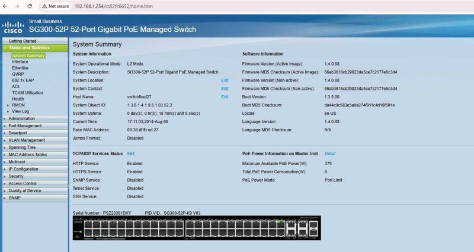The image size is (474, 252).
Task: Open PoE Power Information Detail link
Action: coord(330,154)
